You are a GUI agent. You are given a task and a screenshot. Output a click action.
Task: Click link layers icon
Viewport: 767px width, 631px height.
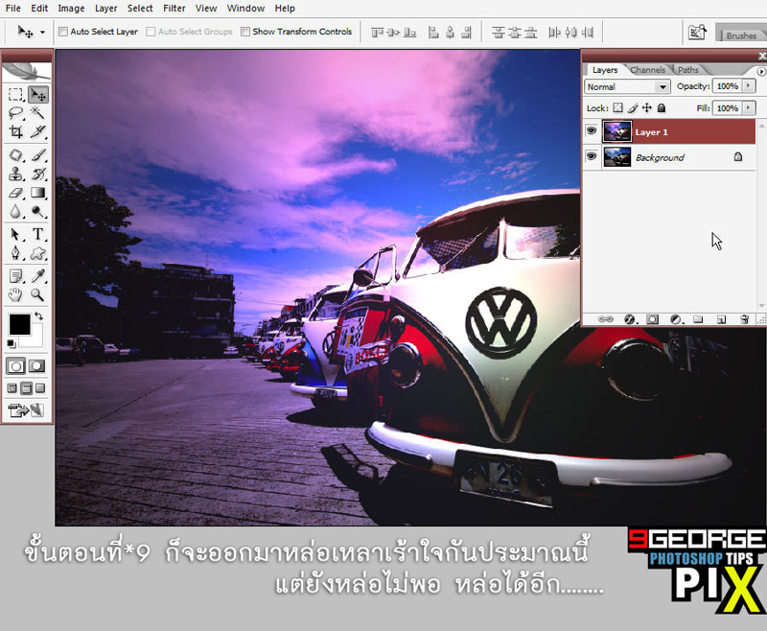(606, 319)
